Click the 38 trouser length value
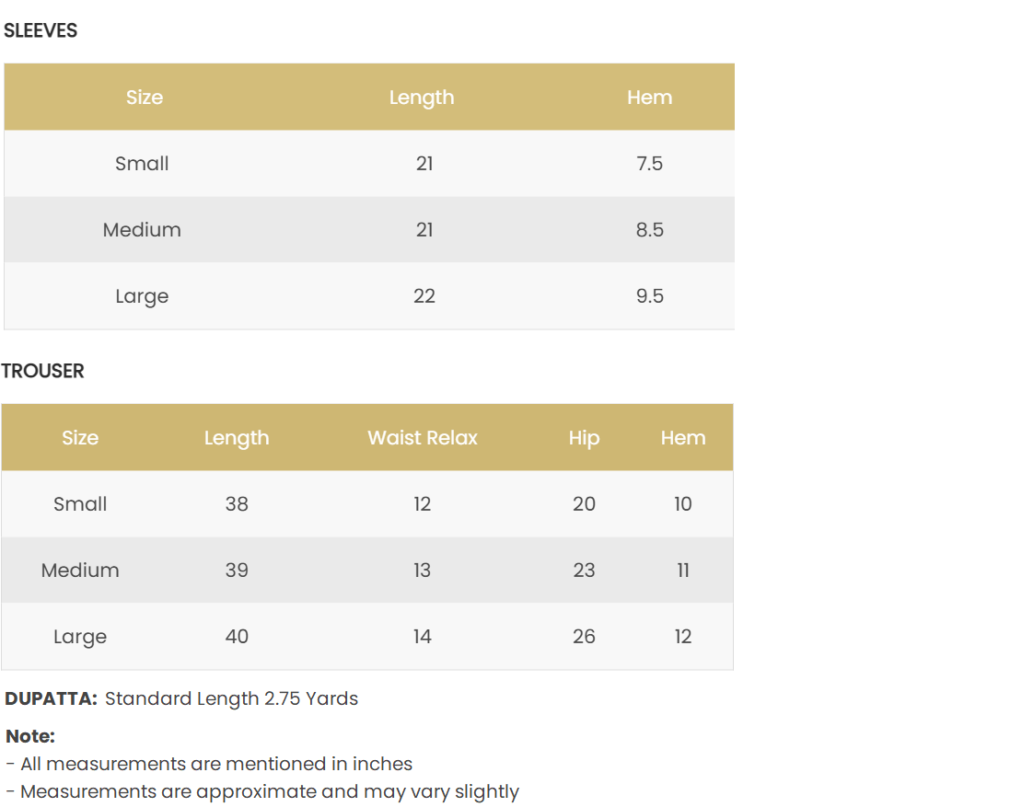 pos(237,504)
